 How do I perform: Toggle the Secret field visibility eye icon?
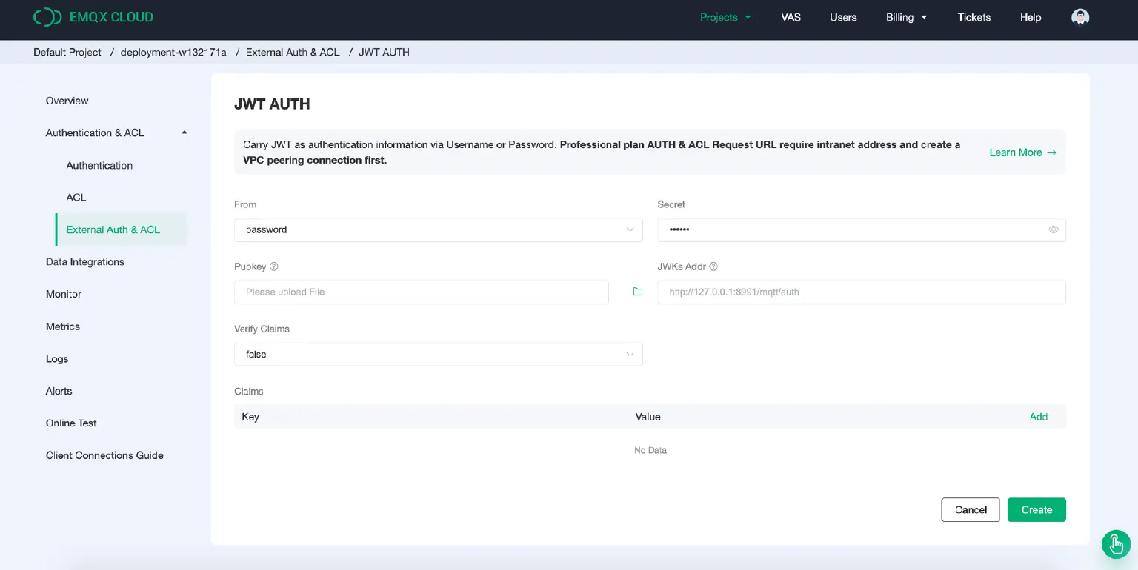click(1054, 229)
